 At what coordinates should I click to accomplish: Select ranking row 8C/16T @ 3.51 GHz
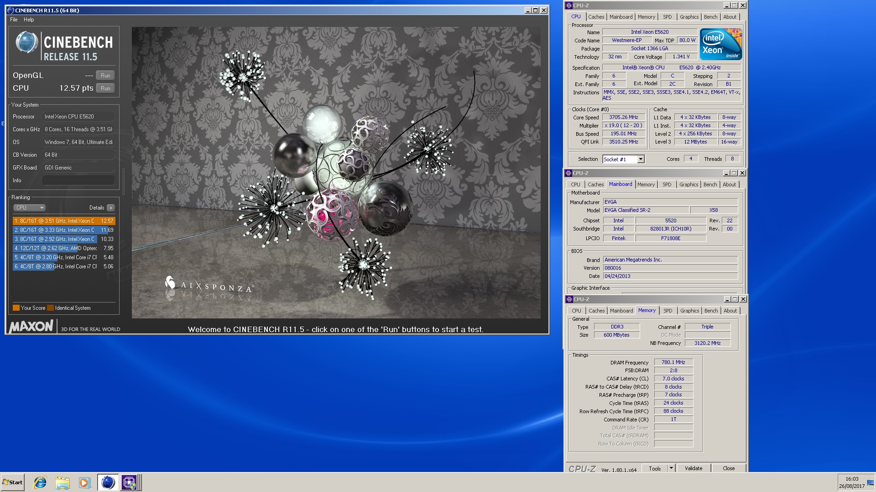tap(64, 221)
